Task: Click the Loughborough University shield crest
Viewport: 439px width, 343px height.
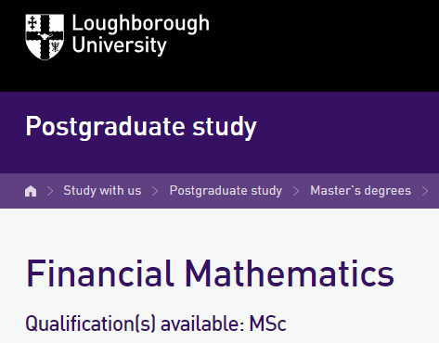Action: (45, 37)
